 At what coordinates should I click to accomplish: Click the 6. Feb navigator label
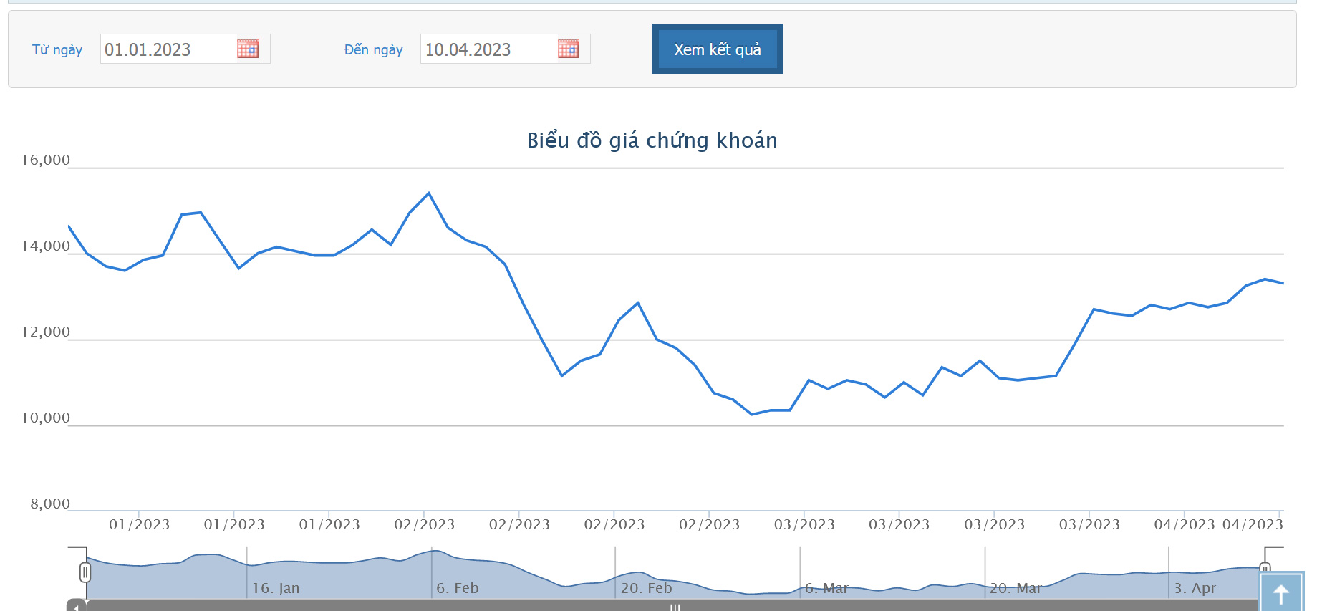[458, 588]
